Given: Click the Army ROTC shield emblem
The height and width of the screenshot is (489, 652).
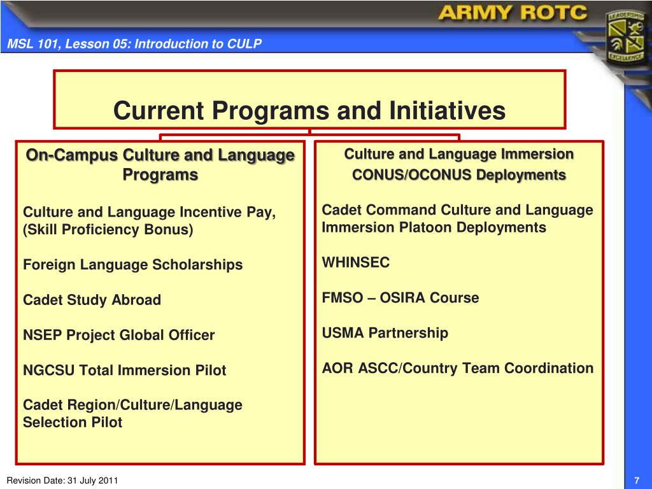Looking at the screenshot, I should (627, 38).
